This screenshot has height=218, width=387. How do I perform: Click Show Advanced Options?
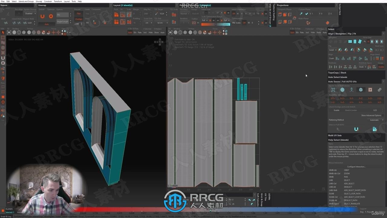pyautogui.click(x=371, y=115)
